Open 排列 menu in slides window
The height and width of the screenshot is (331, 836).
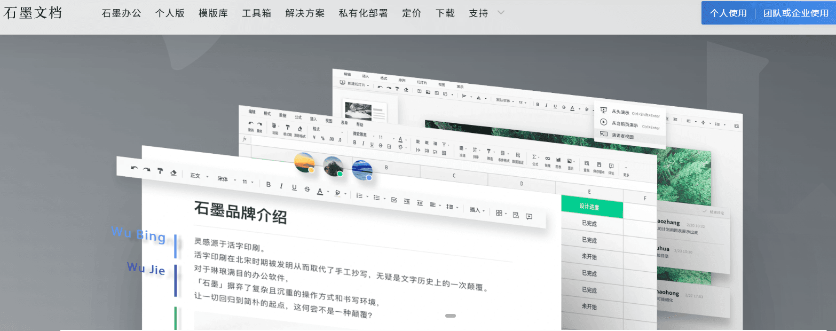pyautogui.click(x=402, y=80)
